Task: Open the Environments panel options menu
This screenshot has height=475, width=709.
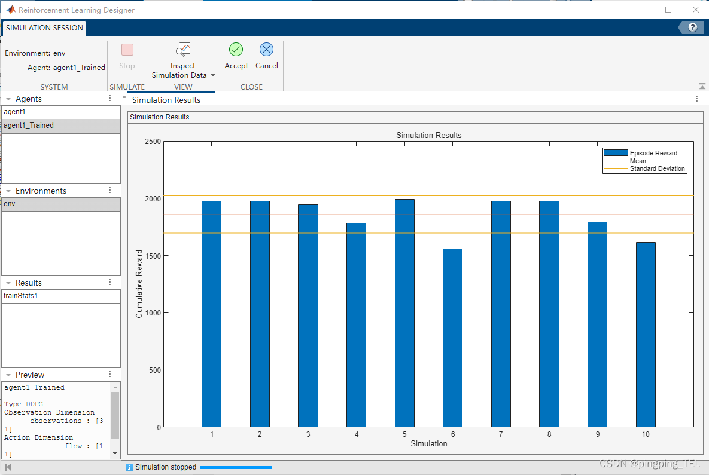Action: pos(110,191)
